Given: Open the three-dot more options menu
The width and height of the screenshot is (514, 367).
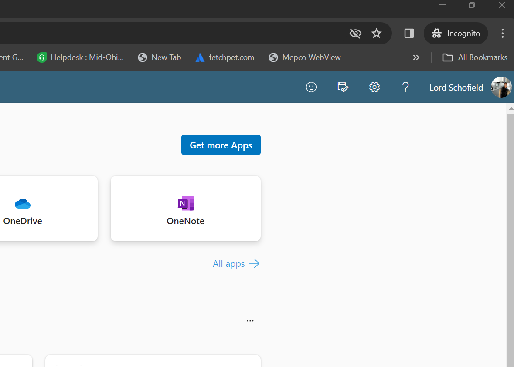Looking at the screenshot, I should coord(250,321).
